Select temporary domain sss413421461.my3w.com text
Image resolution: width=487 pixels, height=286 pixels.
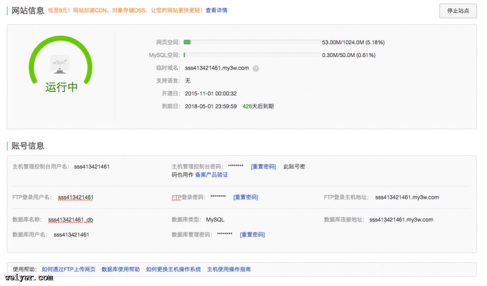(217, 68)
